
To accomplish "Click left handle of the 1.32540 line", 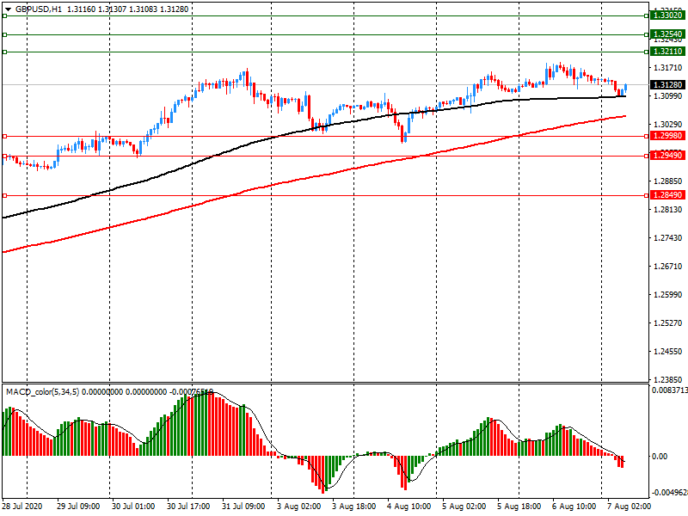I will pos(5,34).
